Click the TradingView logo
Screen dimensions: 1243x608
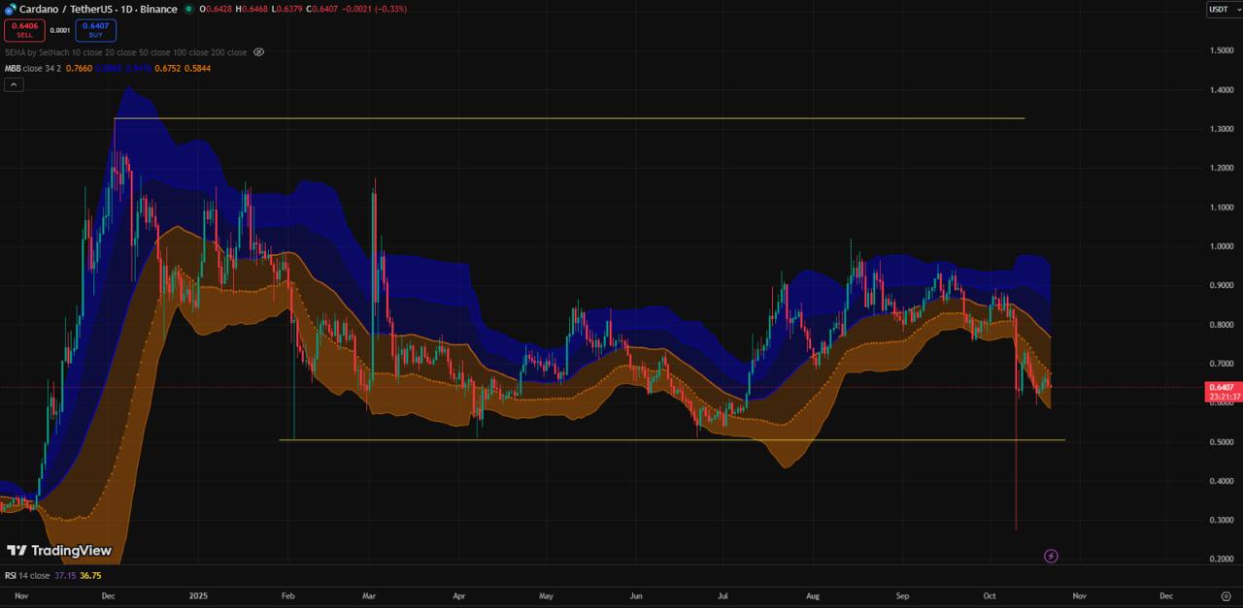point(59,551)
